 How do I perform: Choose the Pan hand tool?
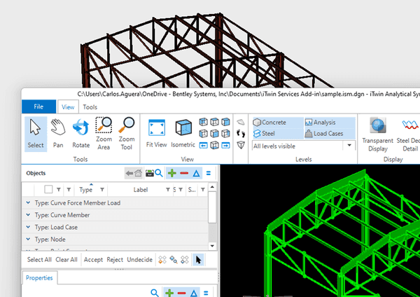(x=58, y=133)
